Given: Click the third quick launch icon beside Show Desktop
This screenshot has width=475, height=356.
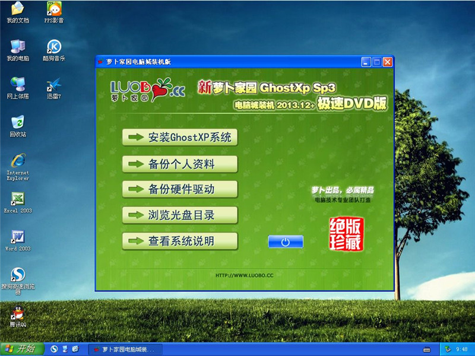Looking at the screenshot, I should 75,349.
